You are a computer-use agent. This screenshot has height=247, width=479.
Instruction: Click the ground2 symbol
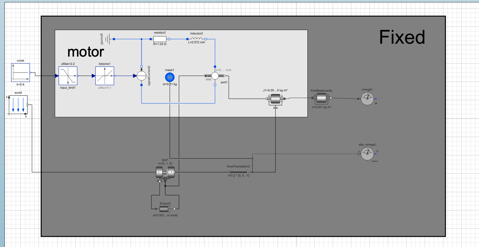(109, 39)
